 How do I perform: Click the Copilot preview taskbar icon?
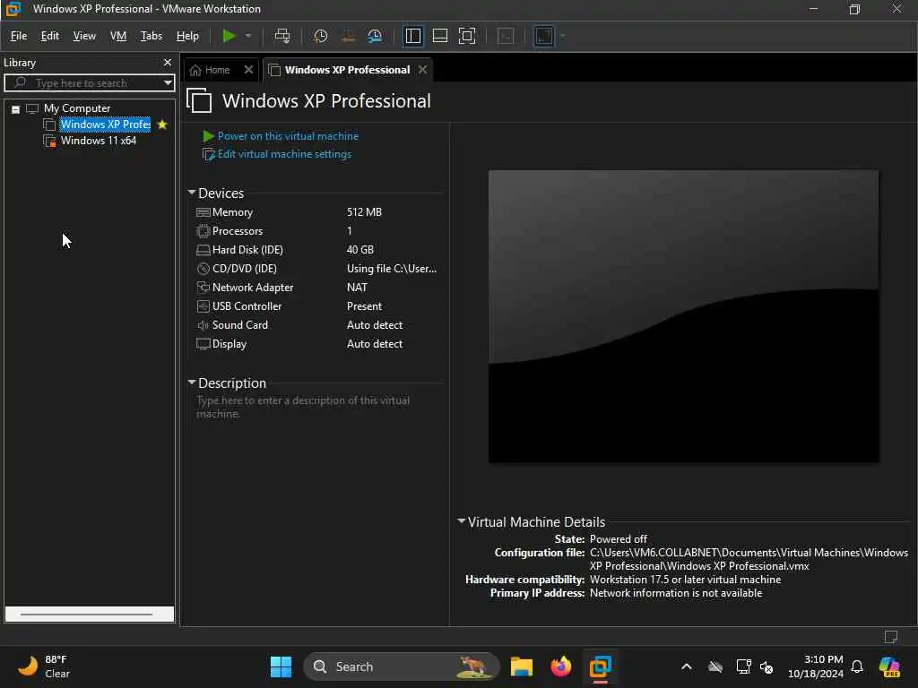click(889, 666)
